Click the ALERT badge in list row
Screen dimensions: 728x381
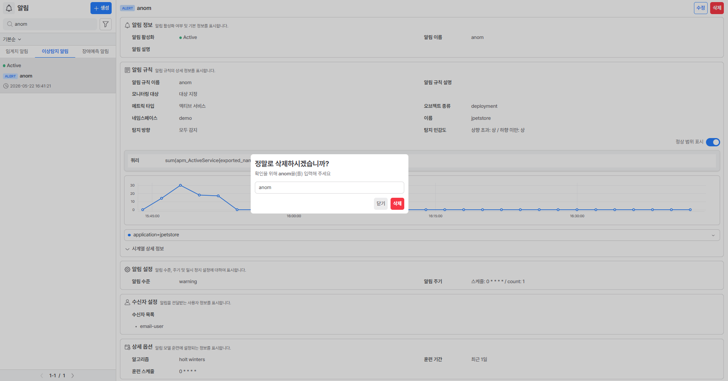pyautogui.click(x=10, y=76)
